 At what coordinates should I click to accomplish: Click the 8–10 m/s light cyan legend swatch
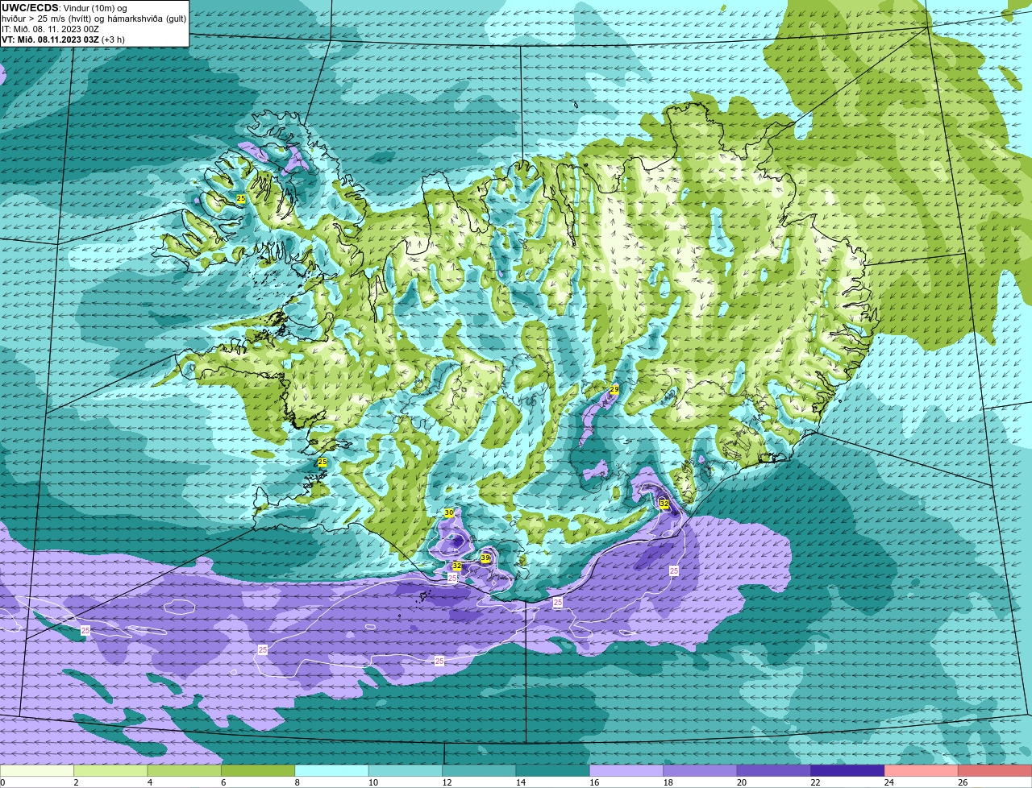pos(332,770)
